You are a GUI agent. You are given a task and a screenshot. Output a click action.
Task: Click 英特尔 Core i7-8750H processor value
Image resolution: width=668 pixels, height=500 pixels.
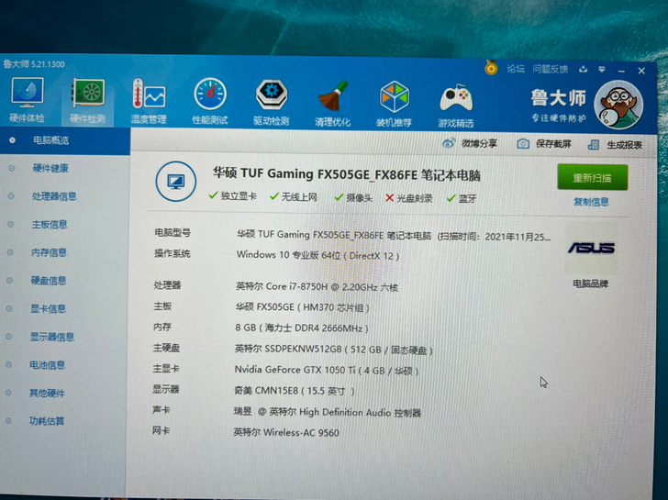tap(317, 287)
